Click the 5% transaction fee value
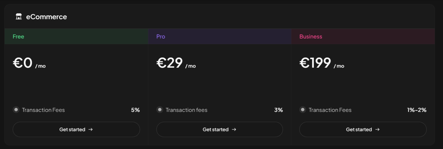The image size is (443, 149). pos(135,110)
